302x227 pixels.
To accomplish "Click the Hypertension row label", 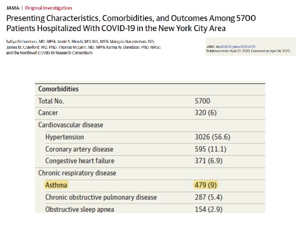I will pos(65,137).
